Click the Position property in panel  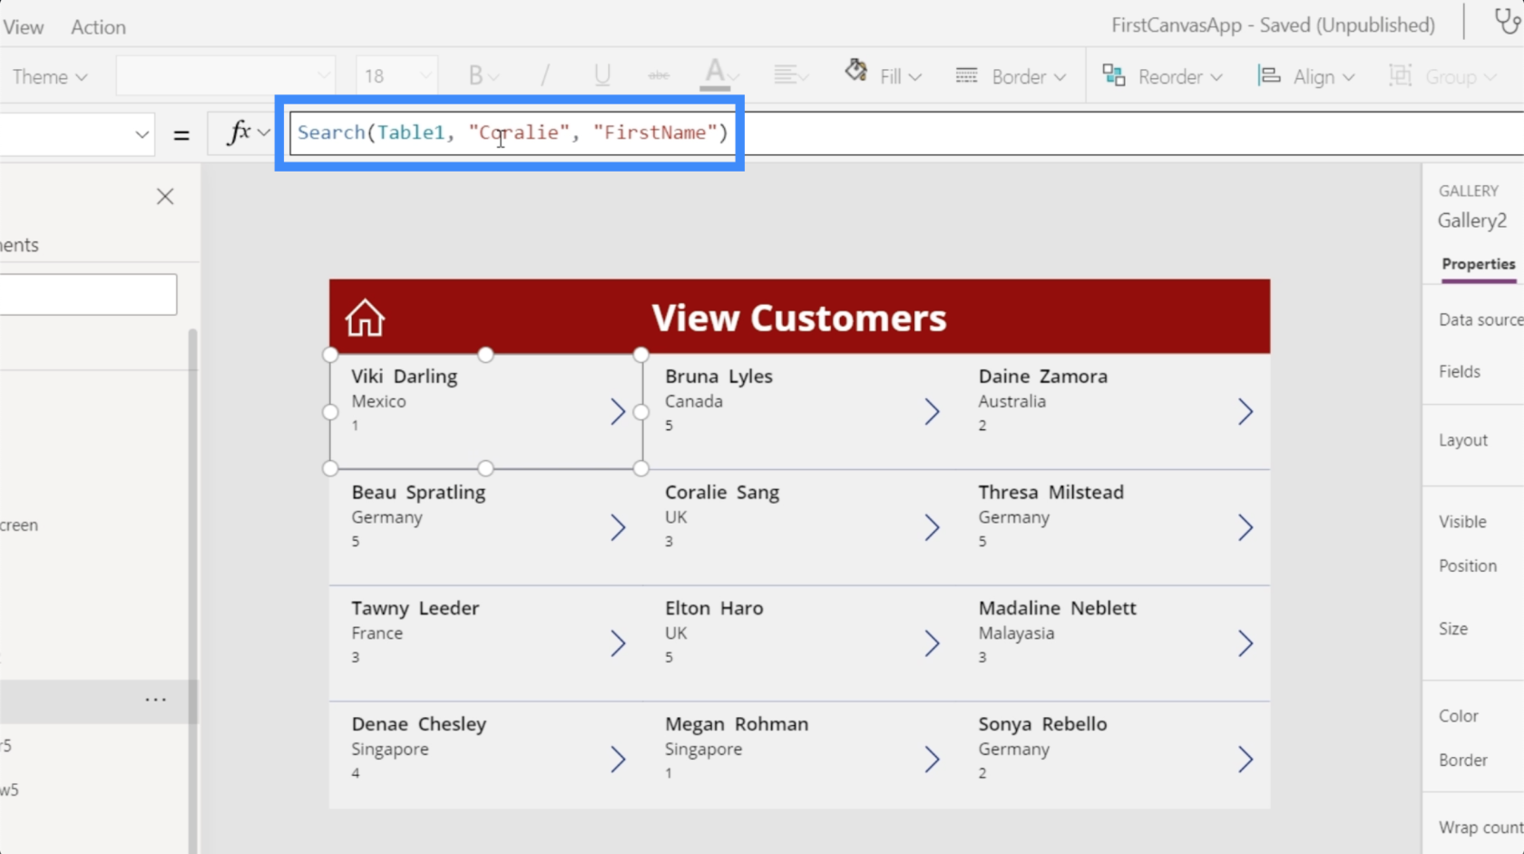tap(1468, 566)
